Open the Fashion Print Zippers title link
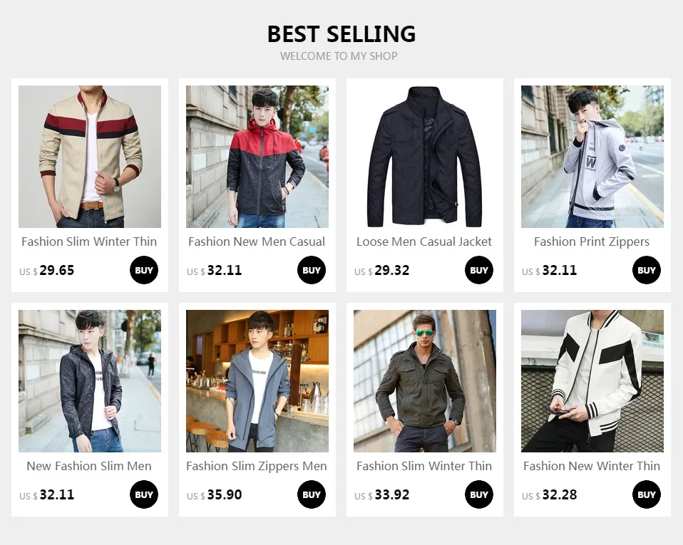Image resolution: width=683 pixels, height=545 pixels. pos(592,242)
